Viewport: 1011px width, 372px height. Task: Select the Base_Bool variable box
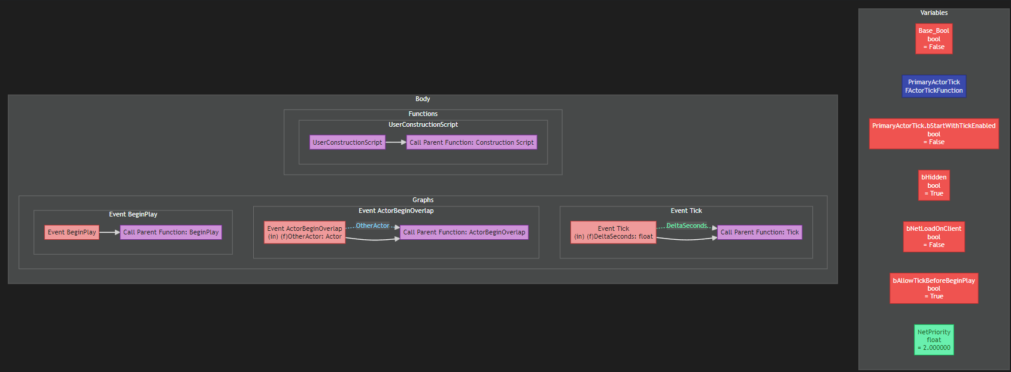(934, 39)
